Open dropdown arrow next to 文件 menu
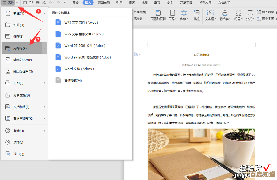 tap(17, 2)
